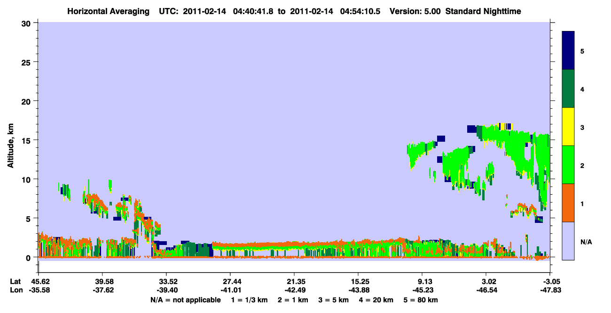
Task: Click the longitude value -46.54
Action: (x=486, y=290)
